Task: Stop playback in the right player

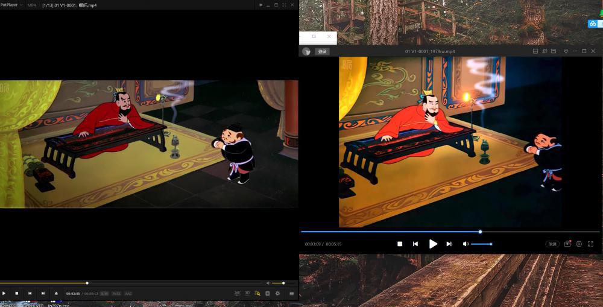Action: coord(400,244)
